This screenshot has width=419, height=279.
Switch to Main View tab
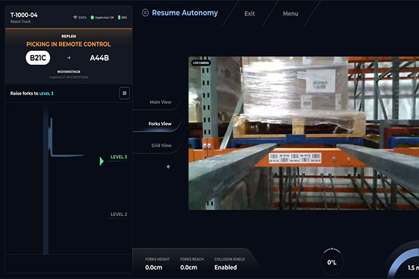click(x=161, y=102)
